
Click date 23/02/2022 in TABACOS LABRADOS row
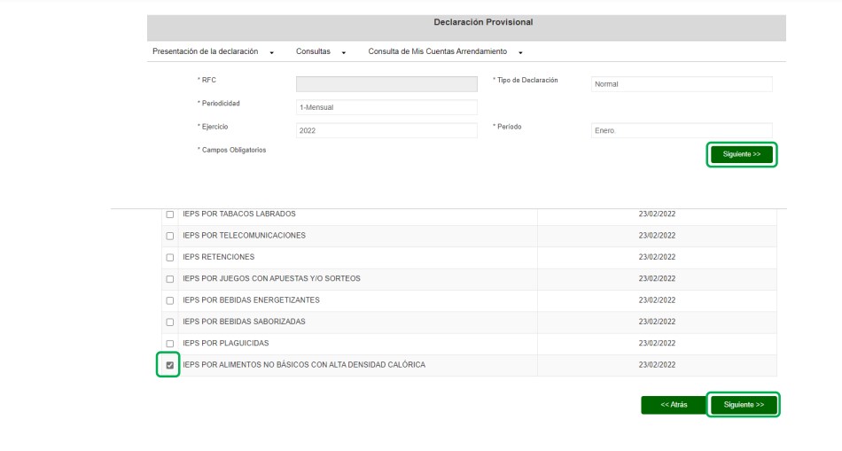point(657,214)
